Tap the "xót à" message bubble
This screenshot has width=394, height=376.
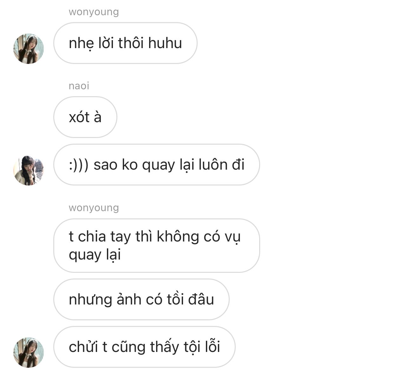(85, 117)
